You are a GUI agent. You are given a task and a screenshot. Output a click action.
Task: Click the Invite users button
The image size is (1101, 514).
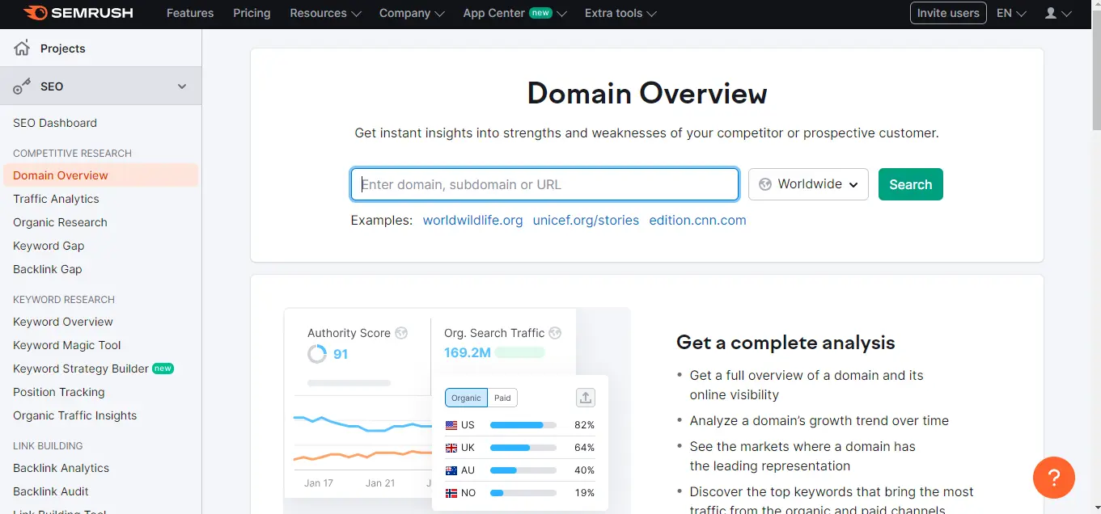pyautogui.click(x=948, y=13)
